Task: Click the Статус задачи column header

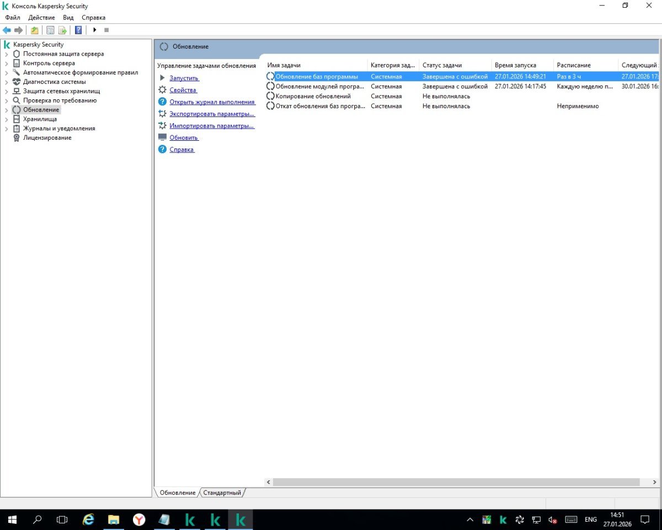Action: pos(442,65)
